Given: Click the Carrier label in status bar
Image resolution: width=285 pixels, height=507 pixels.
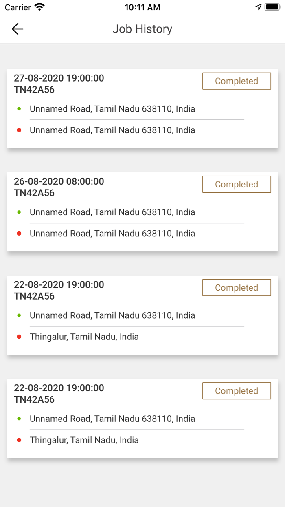Looking at the screenshot, I should pyautogui.click(x=18, y=7).
